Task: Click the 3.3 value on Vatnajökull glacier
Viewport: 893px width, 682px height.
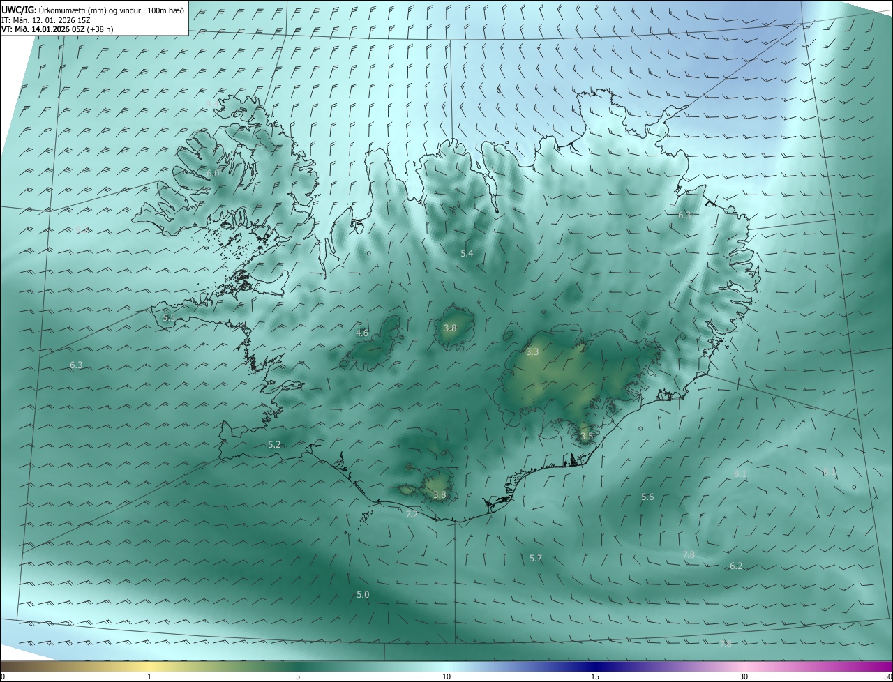Action: pos(532,351)
